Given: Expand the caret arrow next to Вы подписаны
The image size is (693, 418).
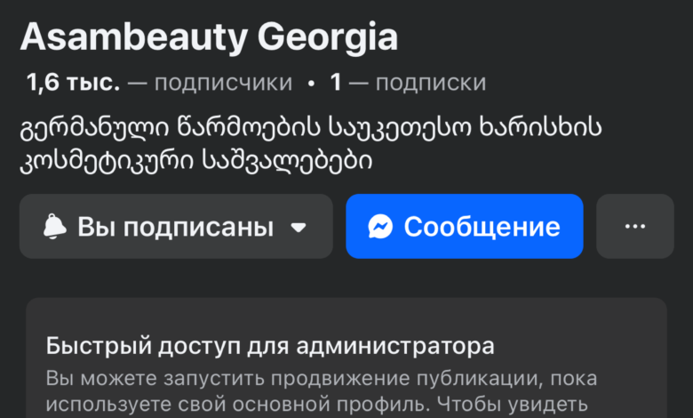Looking at the screenshot, I should coord(299,228).
